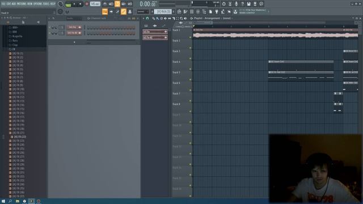The height and width of the screenshot is (204, 363).
Task: Open the pattern selector showing Kick
Action: click(163, 11)
